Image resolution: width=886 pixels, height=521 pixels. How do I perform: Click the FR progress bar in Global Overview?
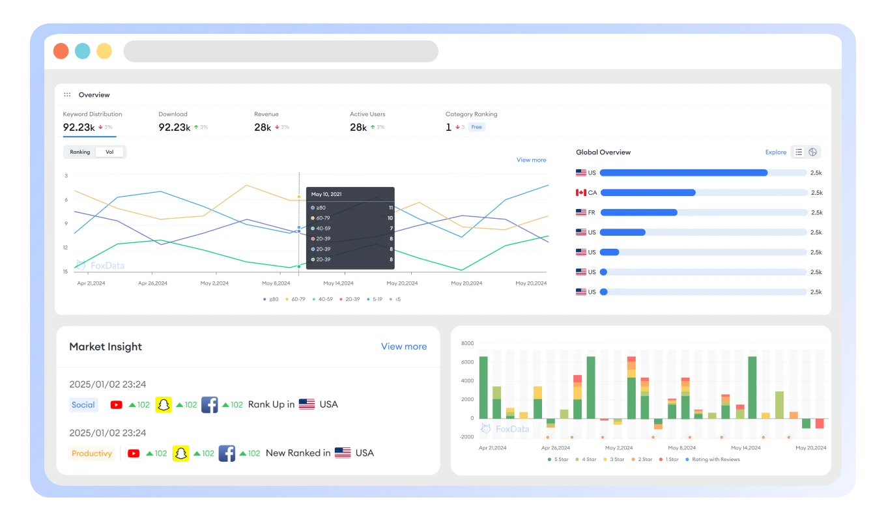(703, 212)
